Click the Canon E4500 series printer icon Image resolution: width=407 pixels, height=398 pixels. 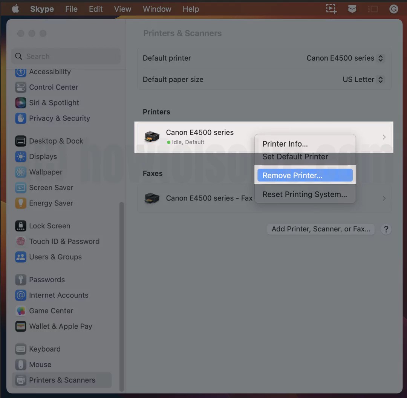[x=152, y=137]
